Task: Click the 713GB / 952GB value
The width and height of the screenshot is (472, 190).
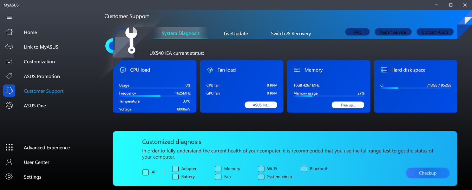Action: [x=439, y=85]
